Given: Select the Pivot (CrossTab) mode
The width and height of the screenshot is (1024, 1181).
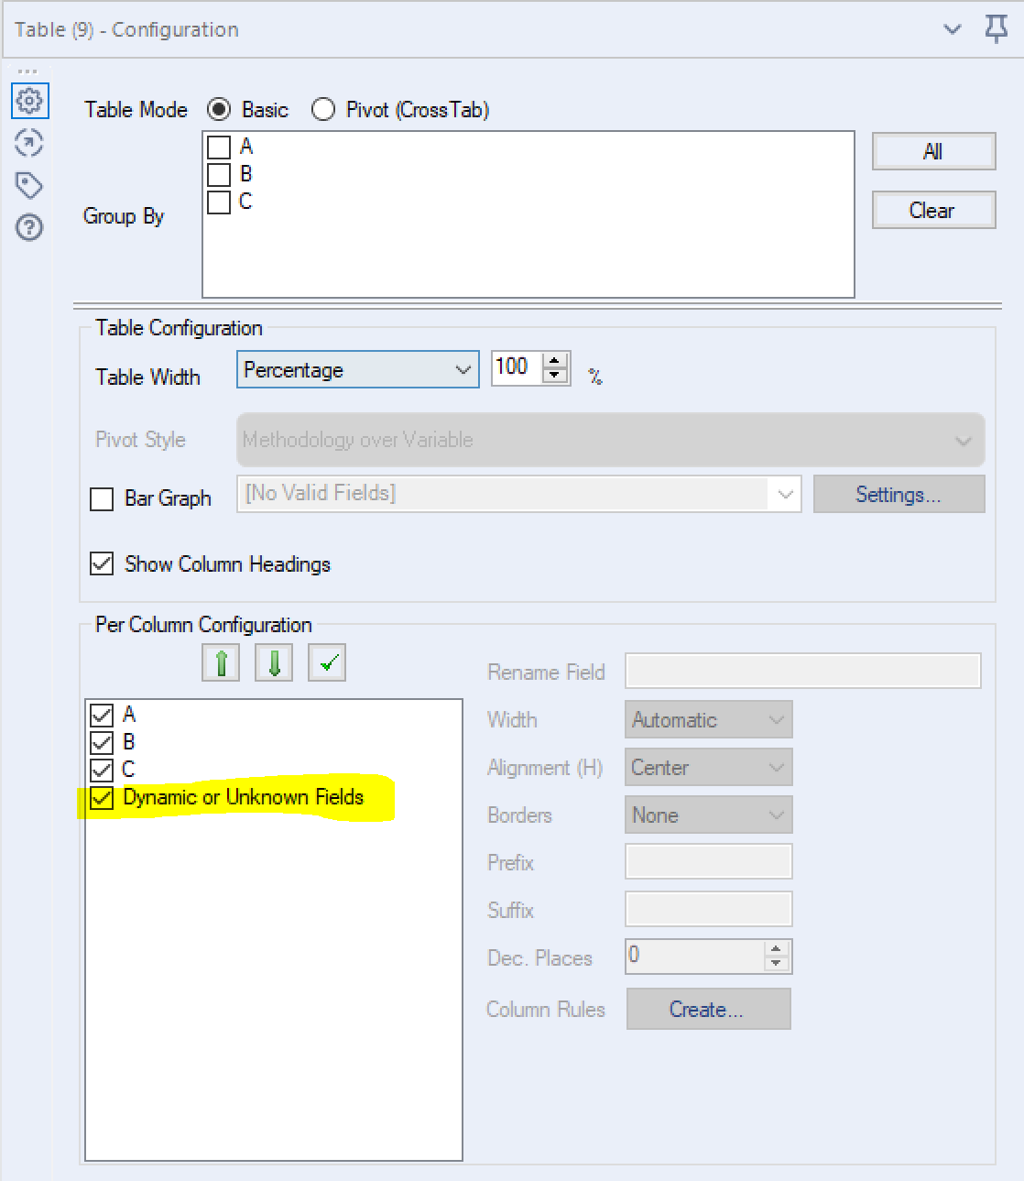Looking at the screenshot, I should [x=323, y=109].
